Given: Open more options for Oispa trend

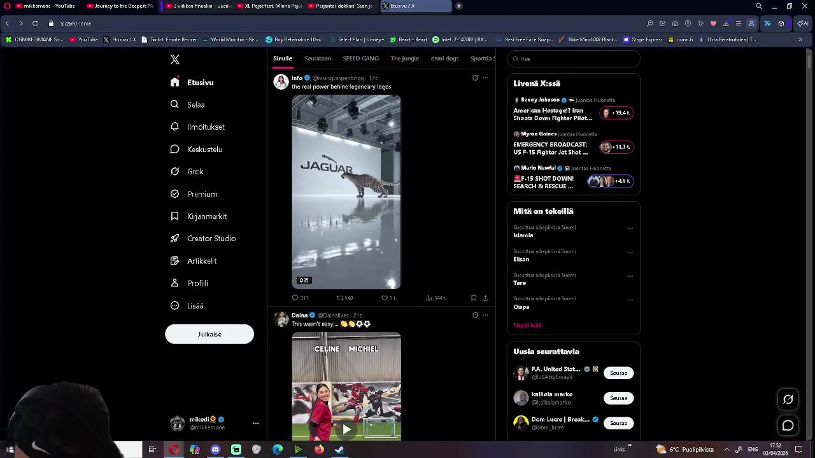Looking at the screenshot, I should point(630,300).
